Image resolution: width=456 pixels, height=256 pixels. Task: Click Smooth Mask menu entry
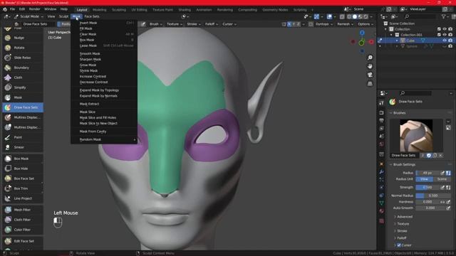click(x=104, y=54)
